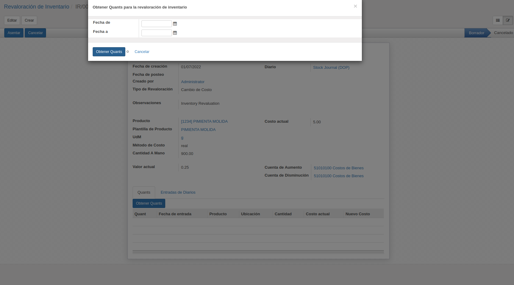The image size is (514, 285).
Task: Open the Entradas de Diarios tab
Action: 178,192
